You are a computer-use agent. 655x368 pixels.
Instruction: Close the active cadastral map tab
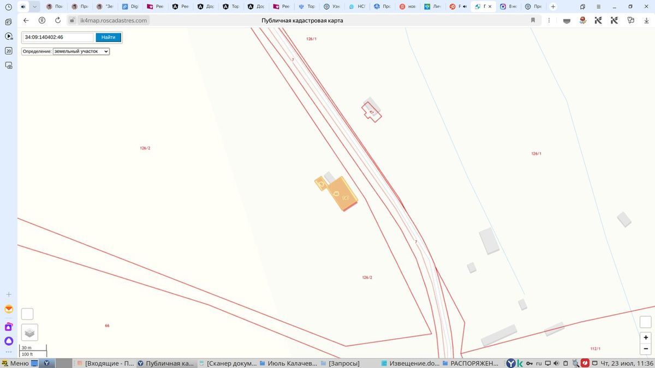[x=489, y=7]
